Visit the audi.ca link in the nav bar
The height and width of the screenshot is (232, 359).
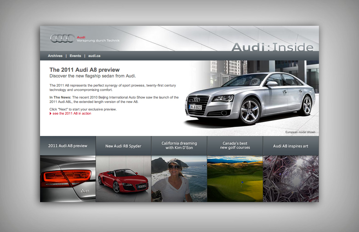click(x=94, y=56)
